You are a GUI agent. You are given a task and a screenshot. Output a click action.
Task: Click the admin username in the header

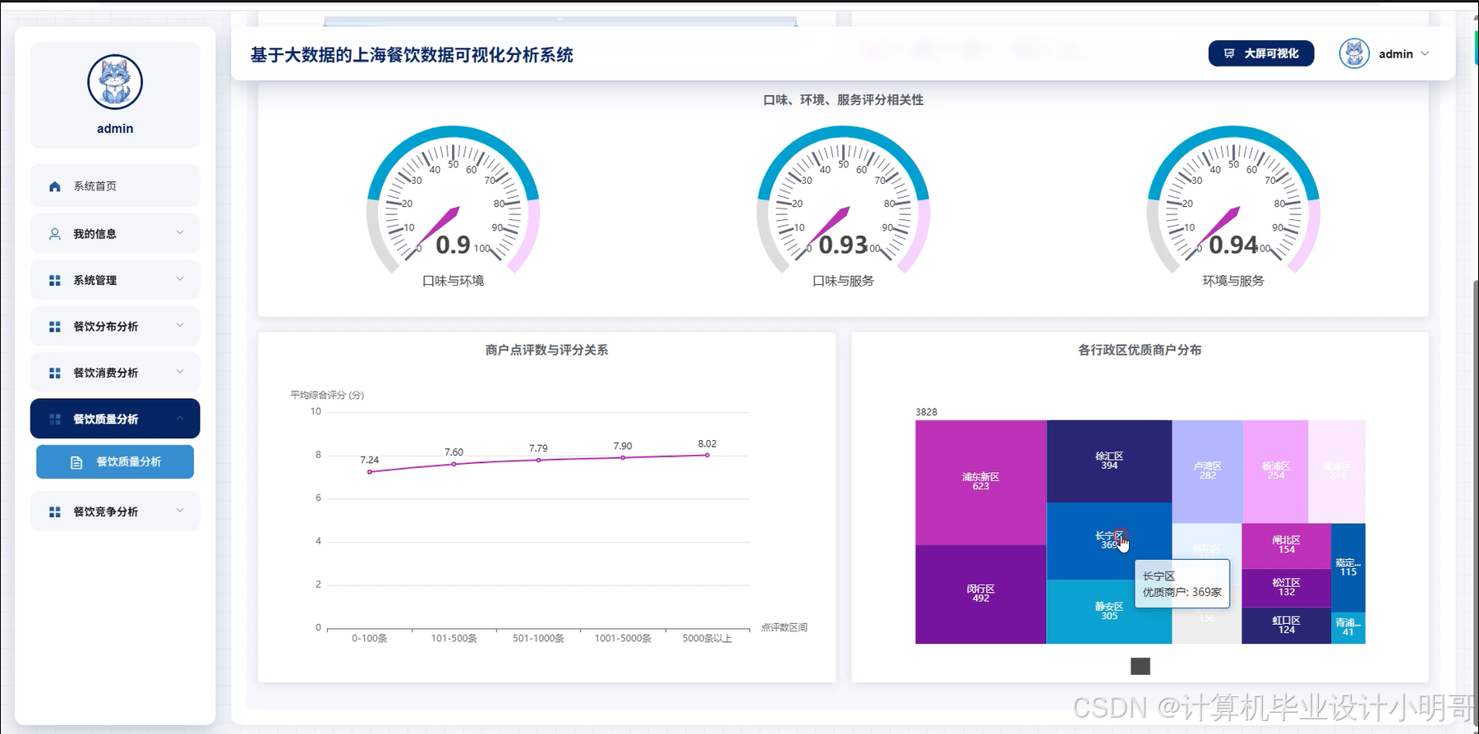pos(1396,54)
